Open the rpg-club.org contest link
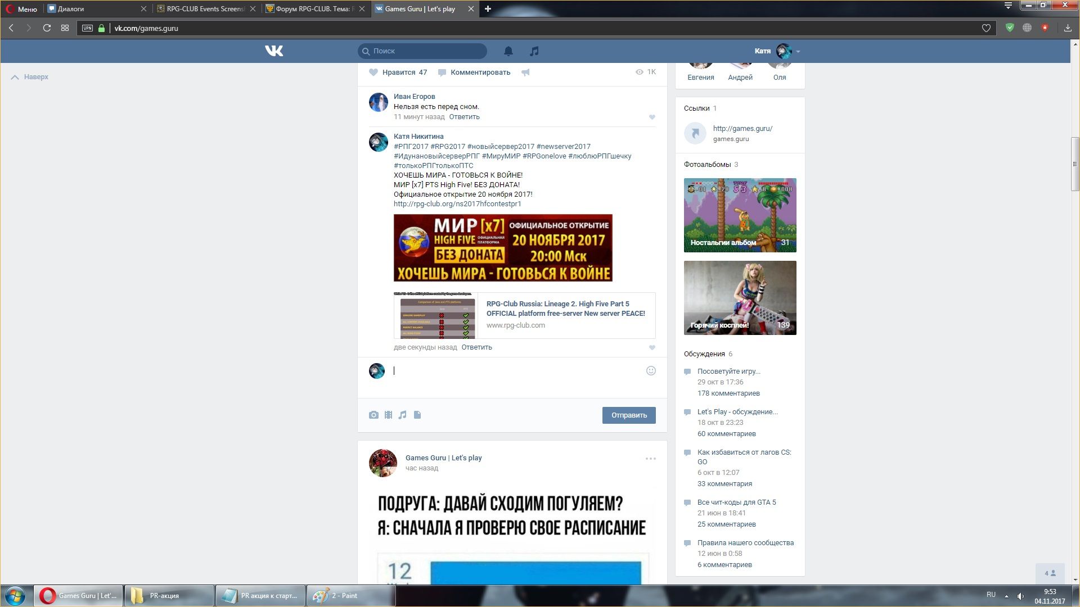Screen dimensions: 1080x607 pos(457,204)
